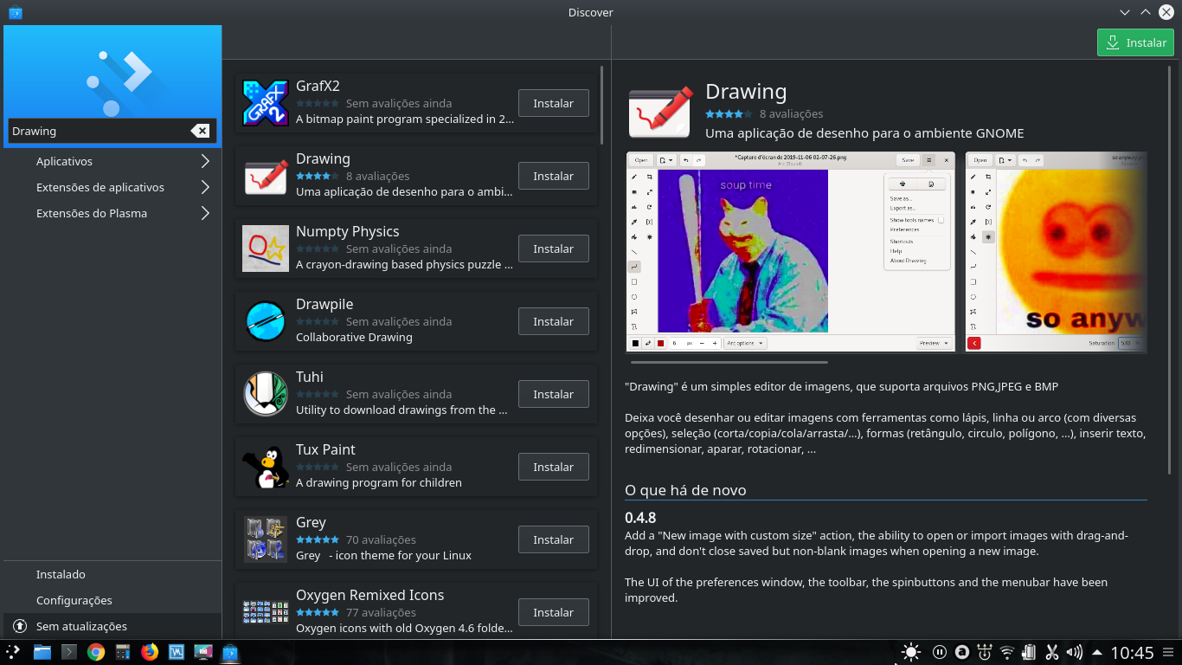Clear the search field using the x button
Viewport: 1182px width, 665px height.
pos(201,131)
